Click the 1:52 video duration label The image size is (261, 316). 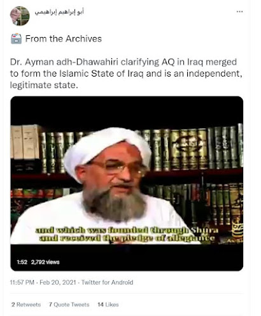pyautogui.click(x=22, y=262)
